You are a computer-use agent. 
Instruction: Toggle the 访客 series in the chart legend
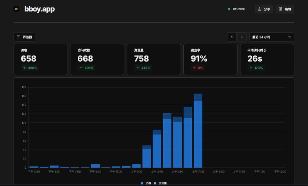pos(146,183)
